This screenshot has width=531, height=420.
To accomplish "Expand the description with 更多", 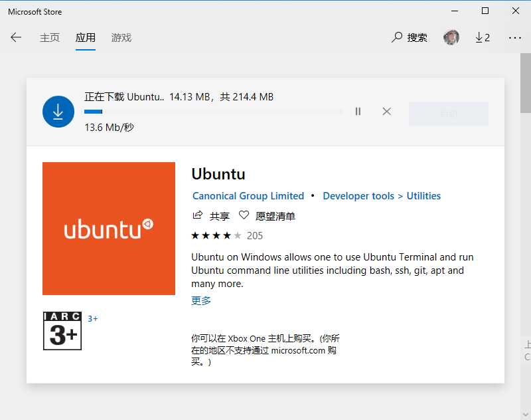I will coord(201,300).
